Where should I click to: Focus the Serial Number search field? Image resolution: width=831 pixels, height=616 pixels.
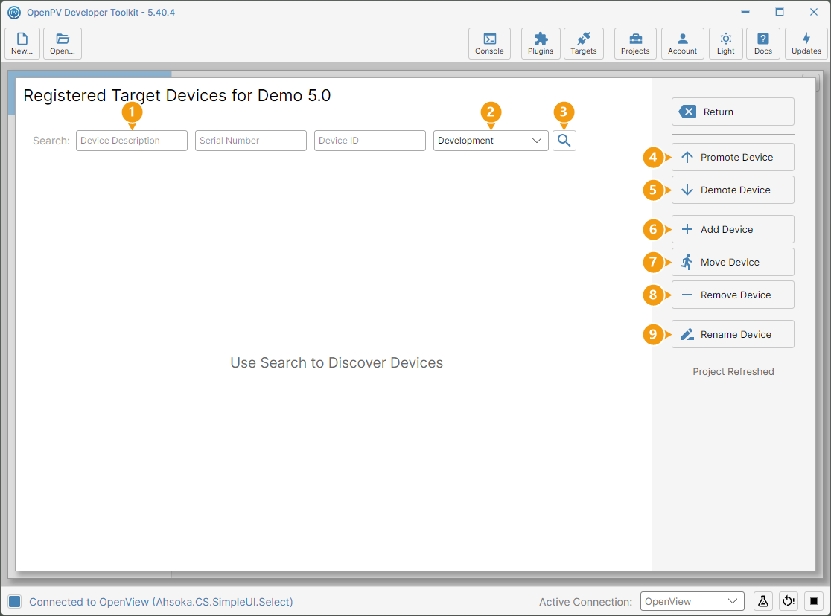[251, 141]
